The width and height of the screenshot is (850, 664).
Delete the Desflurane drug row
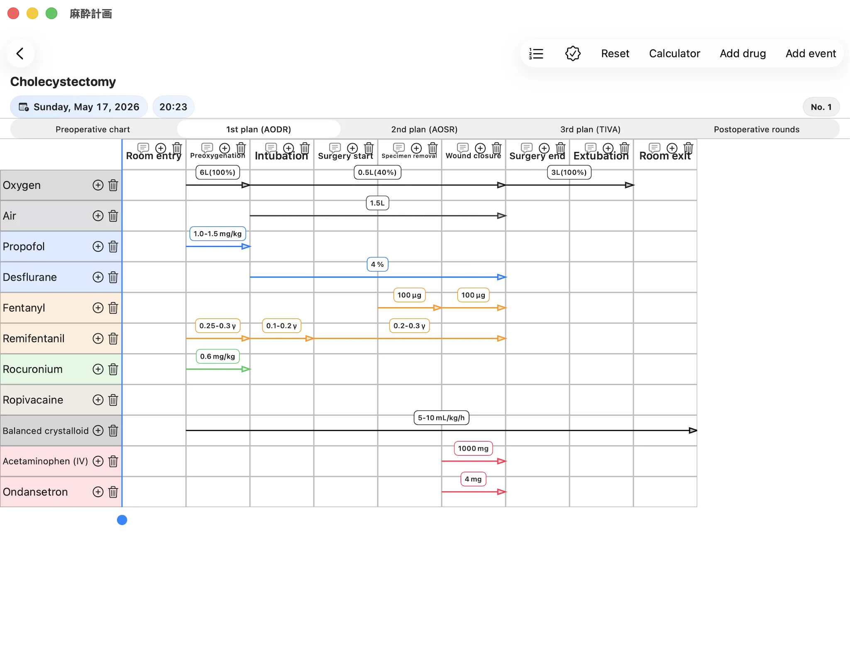coord(113,277)
